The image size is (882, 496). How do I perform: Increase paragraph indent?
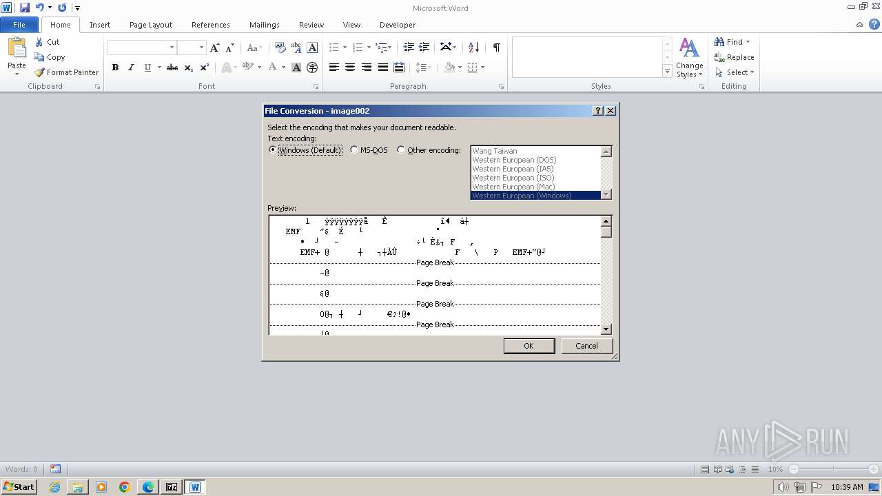(x=424, y=48)
